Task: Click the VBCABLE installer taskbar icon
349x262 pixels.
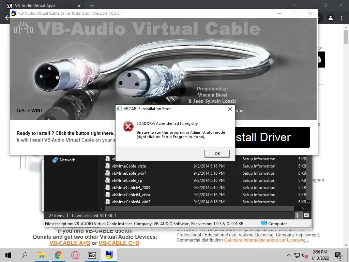Action: tap(109, 255)
